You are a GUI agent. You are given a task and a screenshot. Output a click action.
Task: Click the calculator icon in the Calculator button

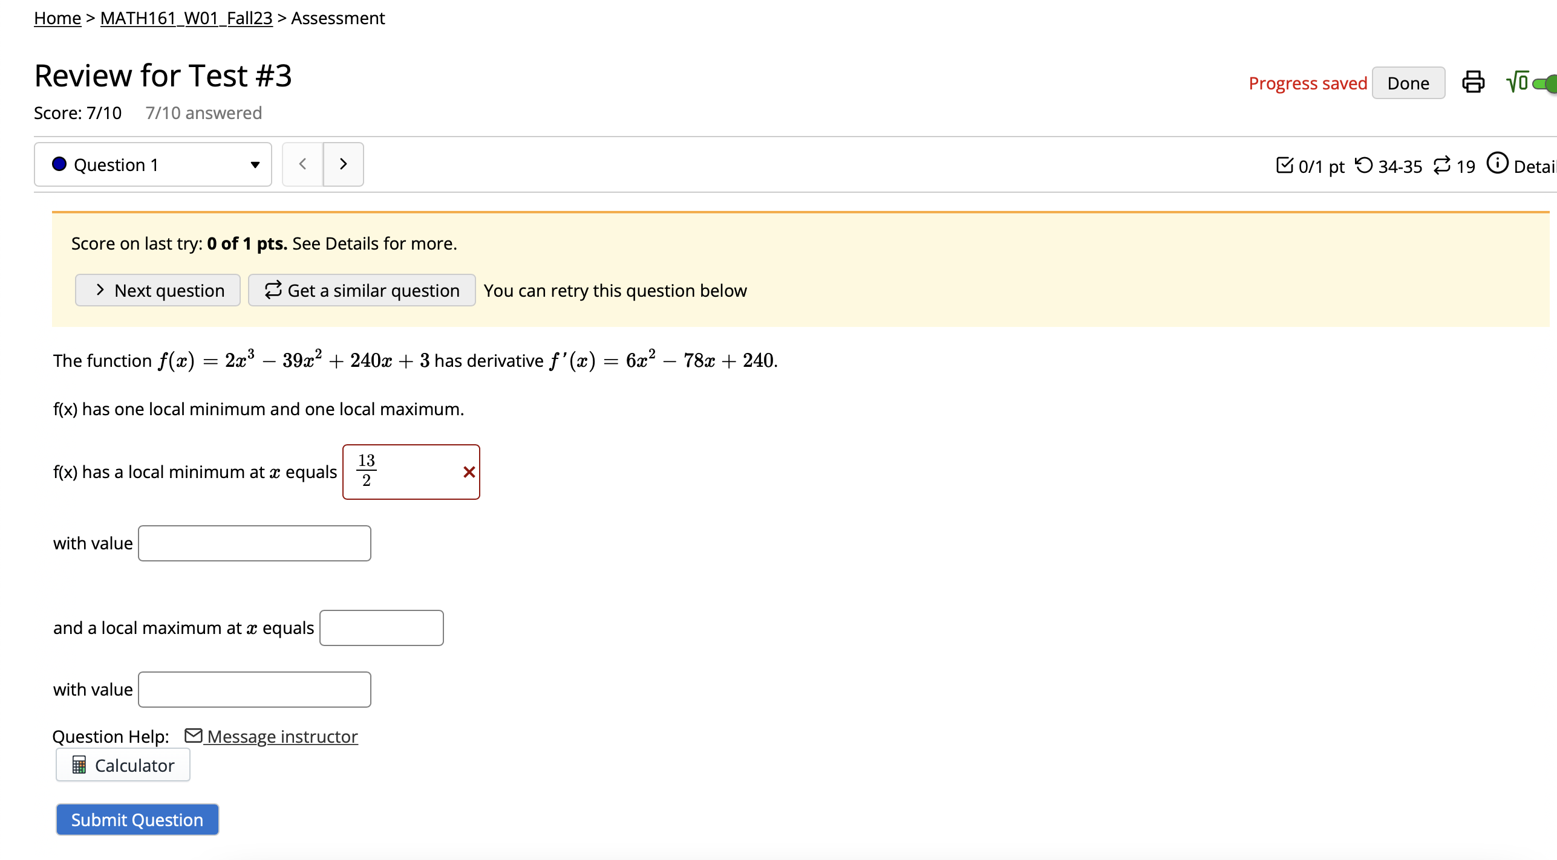79,765
